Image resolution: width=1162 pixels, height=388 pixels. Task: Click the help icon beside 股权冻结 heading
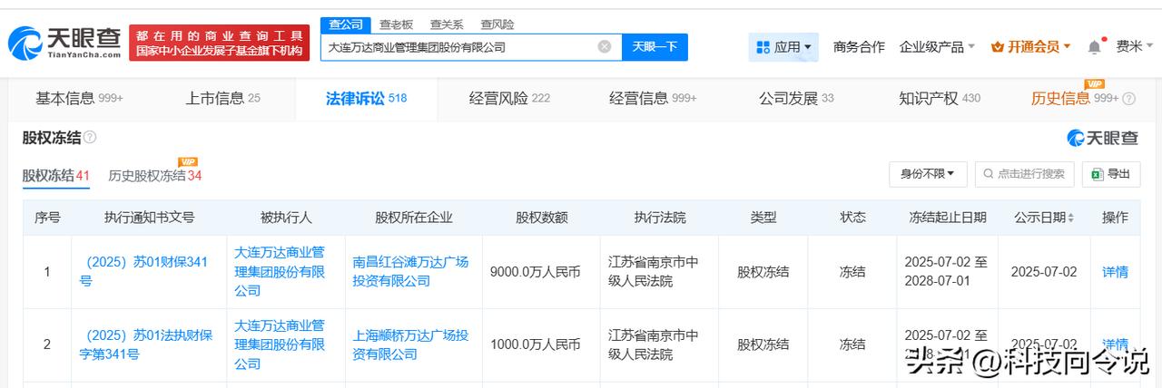(x=90, y=138)
